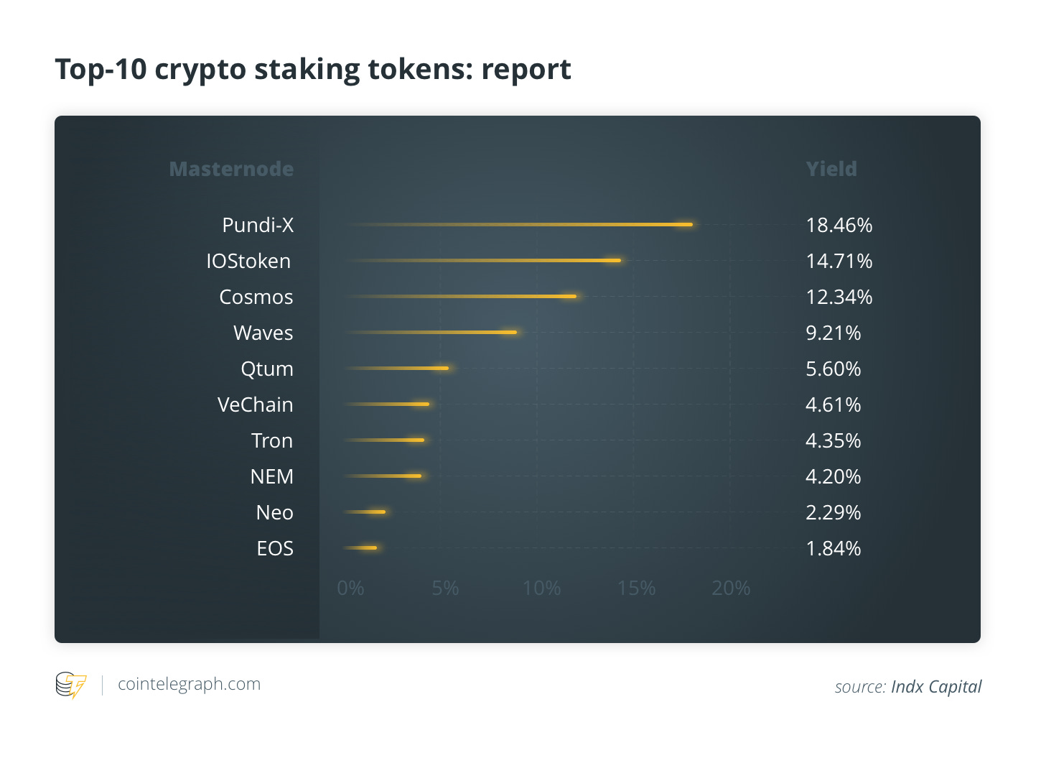Click the Indx Capital source text

pos(936,687)
